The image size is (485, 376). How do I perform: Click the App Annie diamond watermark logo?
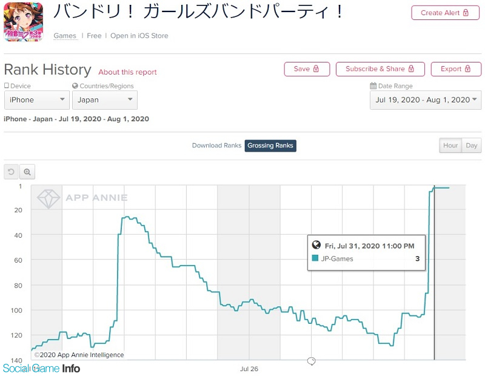tap(47, 198)
